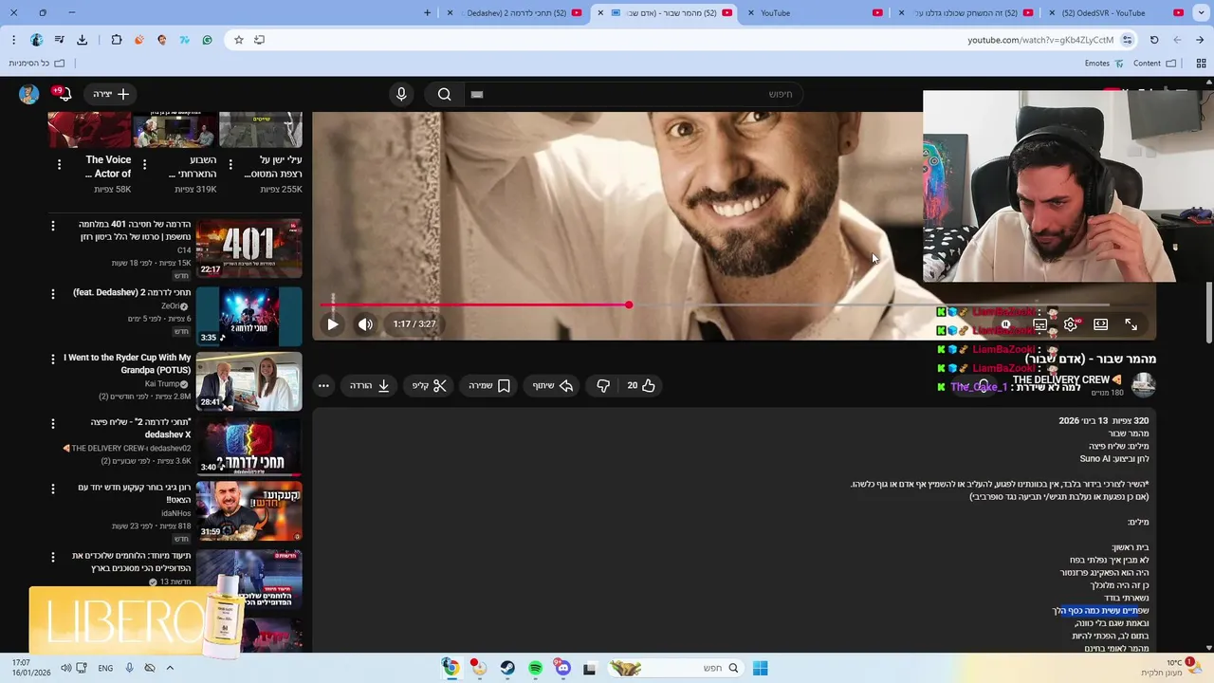
Task: Switch ENG input language
Action: (x=105, y=668)
